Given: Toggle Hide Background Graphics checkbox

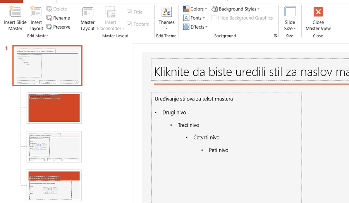Looking at the screenshot, I should [214, 18].
